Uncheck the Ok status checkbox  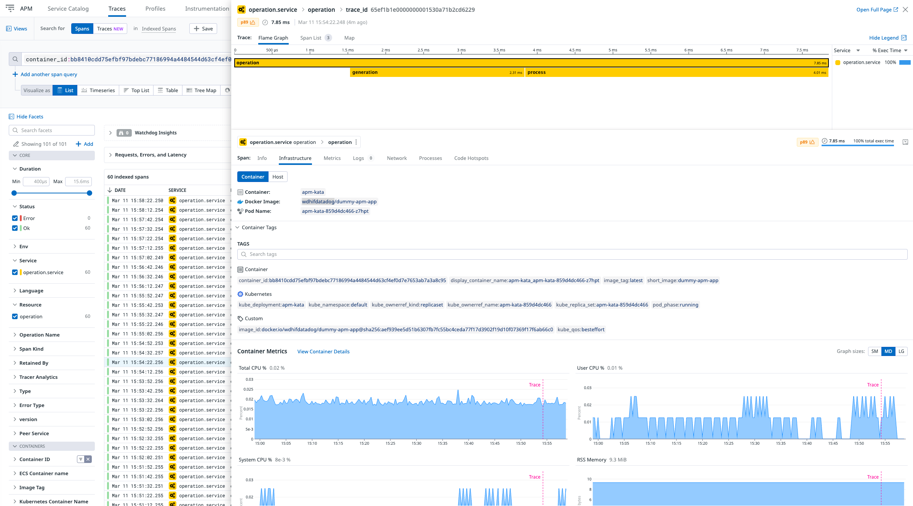point(14,228)
